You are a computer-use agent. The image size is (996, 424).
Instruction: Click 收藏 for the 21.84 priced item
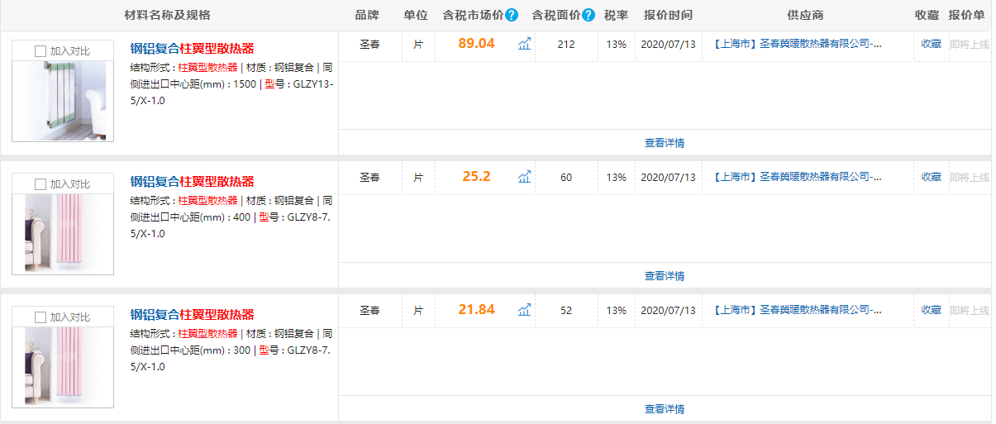click(932, 310)
